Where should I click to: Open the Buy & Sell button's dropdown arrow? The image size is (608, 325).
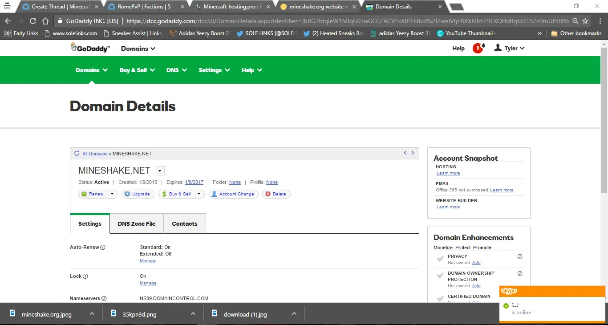pyautogui.click(x=199, y=194)
